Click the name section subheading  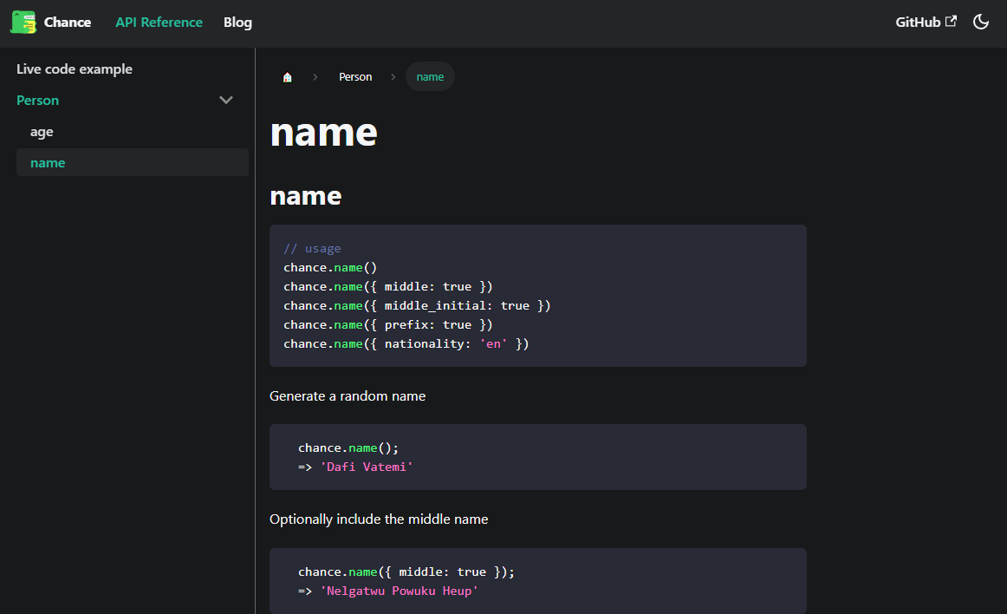click(306, 195)
